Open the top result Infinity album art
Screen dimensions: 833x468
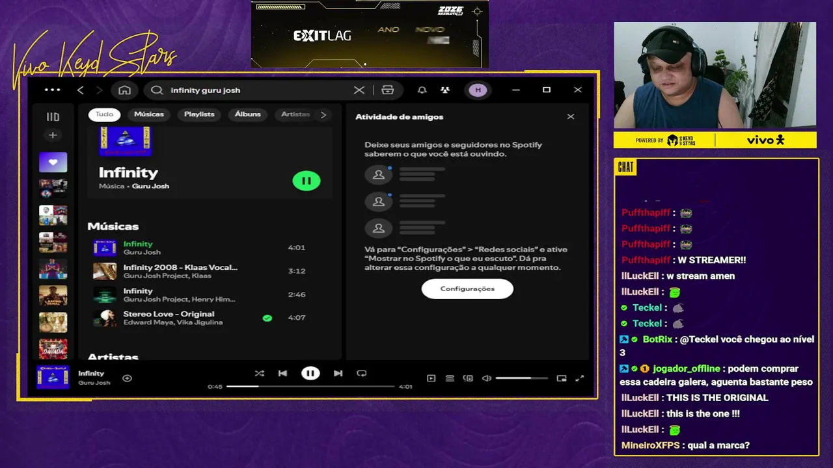click(x=126, y=141)
